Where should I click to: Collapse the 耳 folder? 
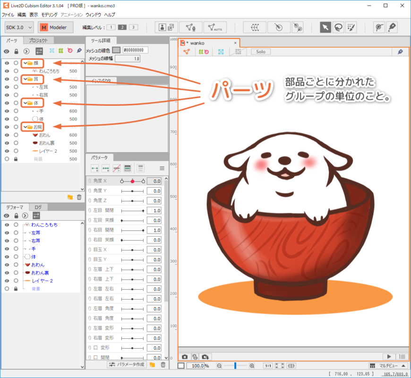coord(25,79)
